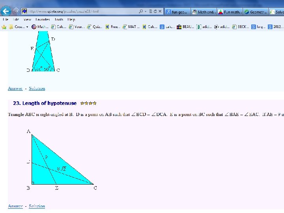
Task: Open the 'BECK..' favorite
Action: tap(240, 27)
